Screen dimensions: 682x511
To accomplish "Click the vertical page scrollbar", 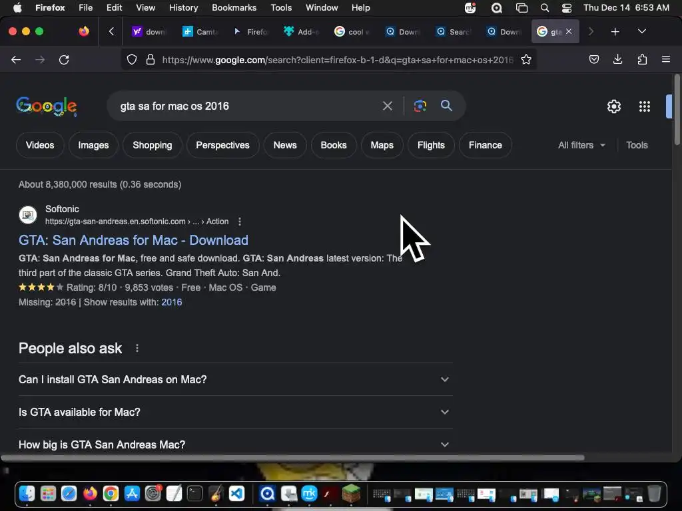I will point(677,110).
